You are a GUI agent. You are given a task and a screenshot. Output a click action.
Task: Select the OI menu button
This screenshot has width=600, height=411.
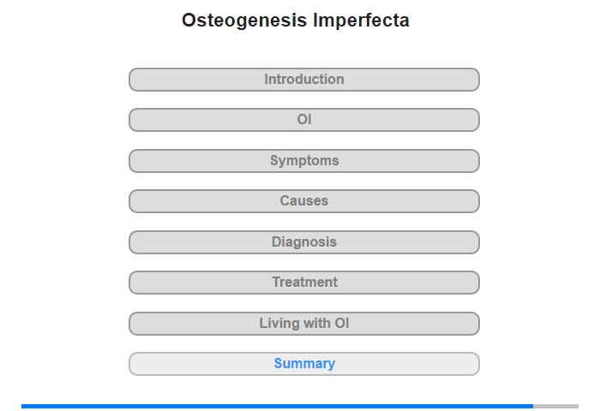[303, 120]
